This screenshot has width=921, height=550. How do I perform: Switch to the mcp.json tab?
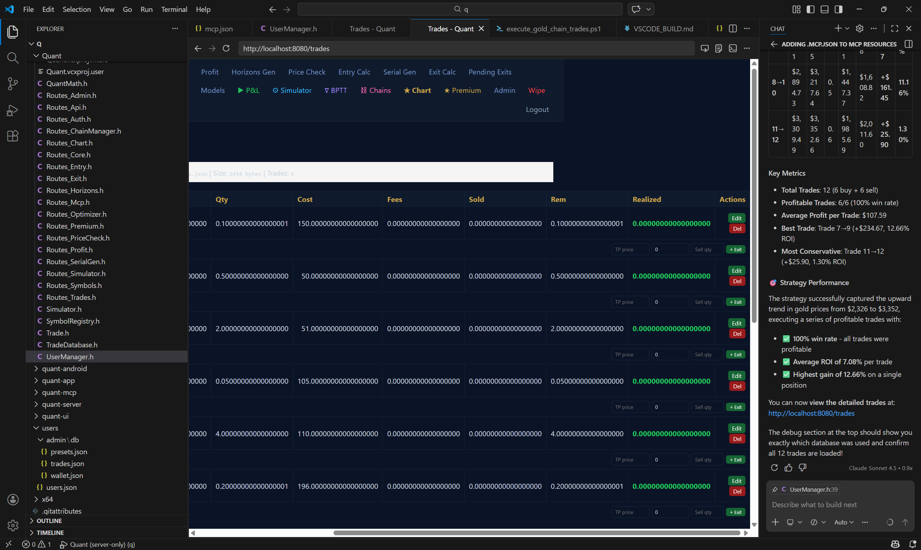pyautogui.click(x=218, y=28)
